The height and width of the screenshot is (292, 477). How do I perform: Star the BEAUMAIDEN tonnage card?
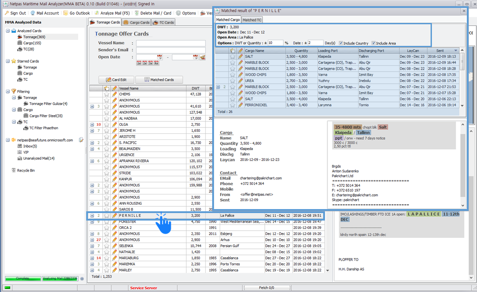click(x=107, y=149)
